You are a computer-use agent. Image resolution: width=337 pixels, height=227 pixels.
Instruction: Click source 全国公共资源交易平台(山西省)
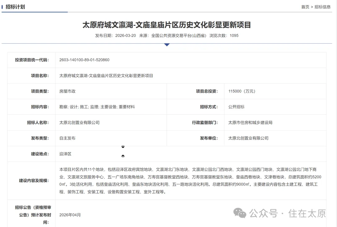point(178,36)
